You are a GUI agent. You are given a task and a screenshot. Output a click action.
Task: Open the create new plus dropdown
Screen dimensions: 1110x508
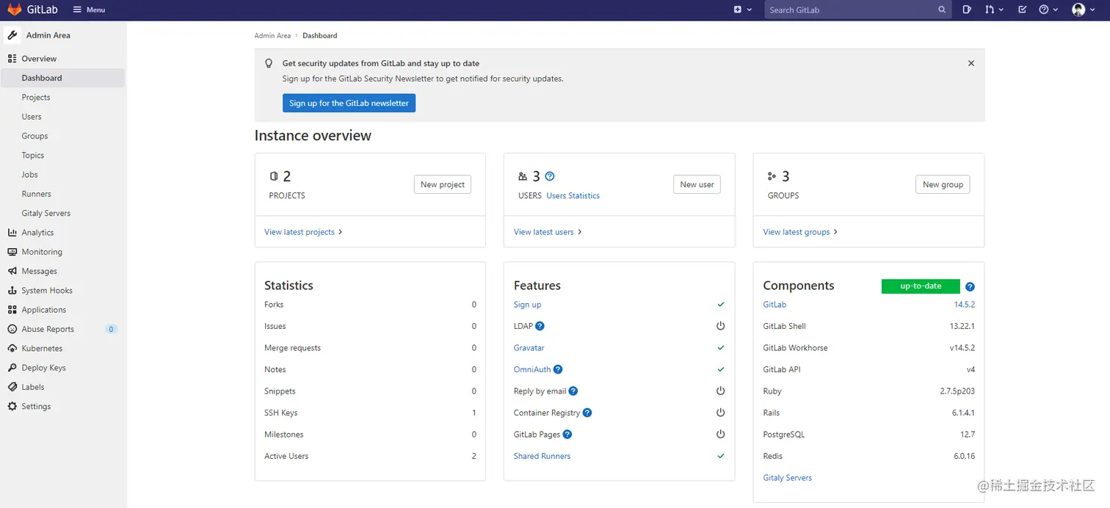743,10
